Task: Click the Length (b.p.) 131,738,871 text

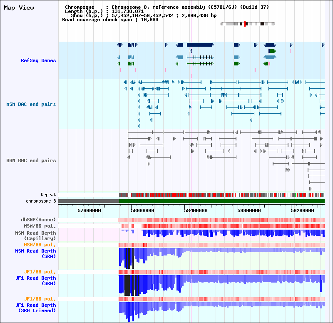Action: point(104,11)
